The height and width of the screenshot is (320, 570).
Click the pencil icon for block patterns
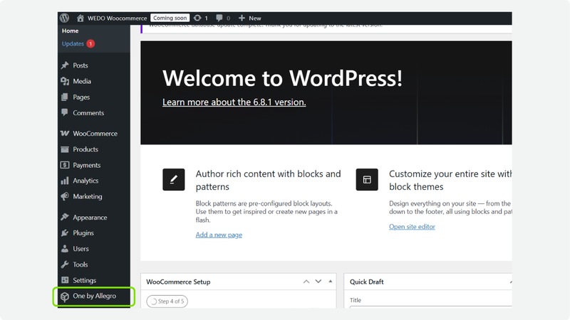[x=173, y=179]
